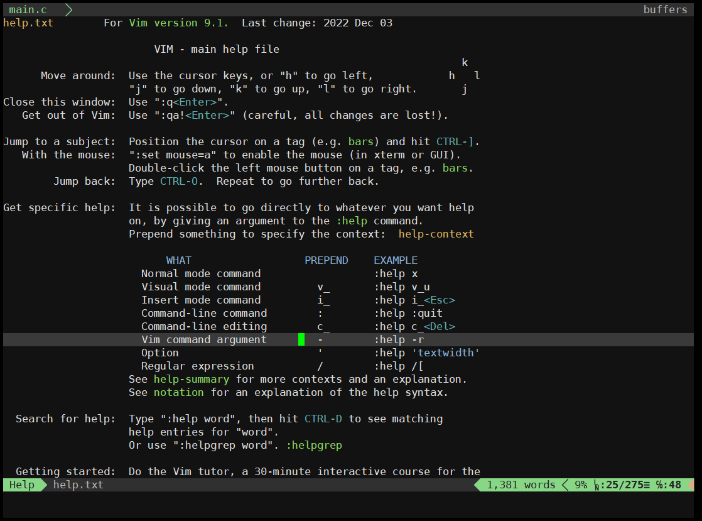Image resolution: width=702 pixels, height=521 pixels.
Task: Click the <Enter> notation after ':qa!'
Action: click(x=207, y=115)
